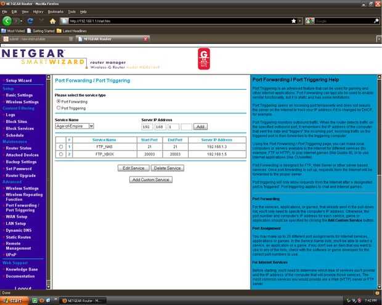Viewport: 382px width, 305px height.
Task: Select the Port Forwarding radio button
Action: point(59,101)
